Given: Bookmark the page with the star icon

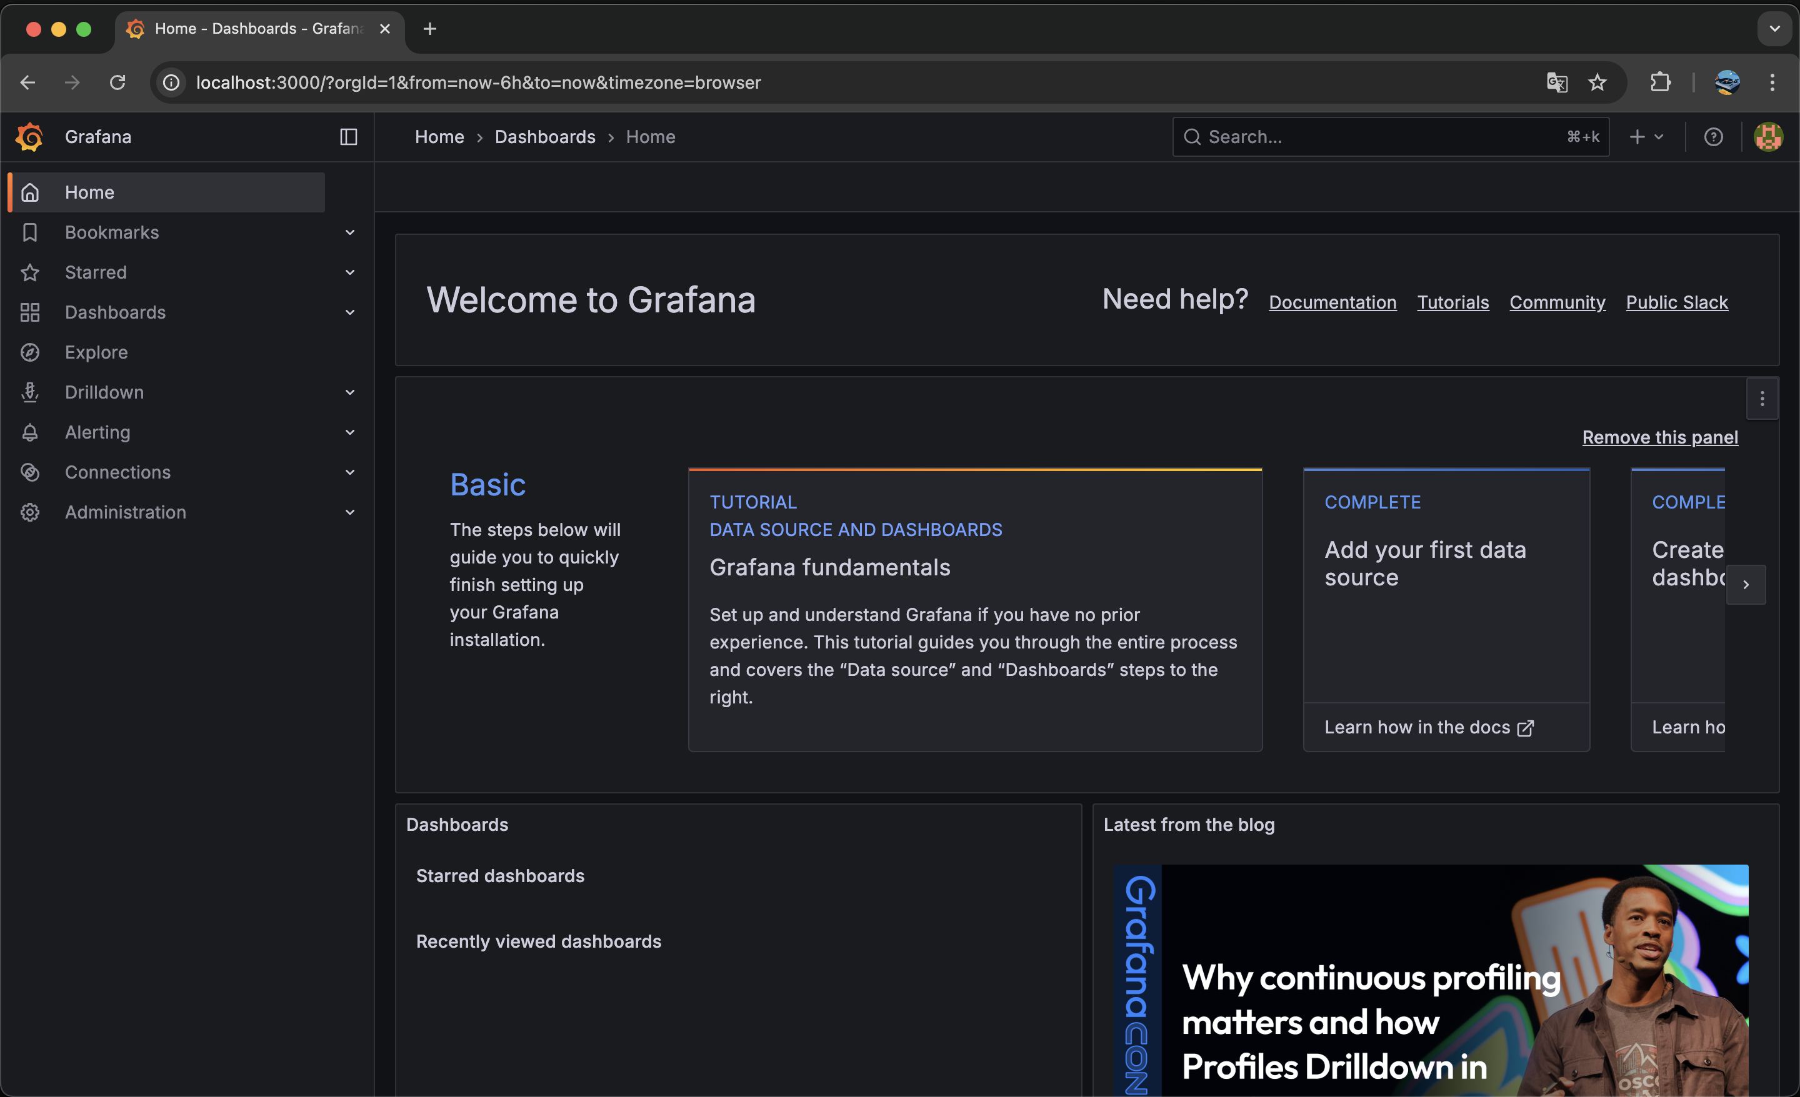Looking at the screenshot, I should click(1597, 82).
